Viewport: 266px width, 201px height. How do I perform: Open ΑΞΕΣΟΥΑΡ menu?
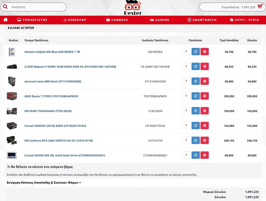click(75, 20)
